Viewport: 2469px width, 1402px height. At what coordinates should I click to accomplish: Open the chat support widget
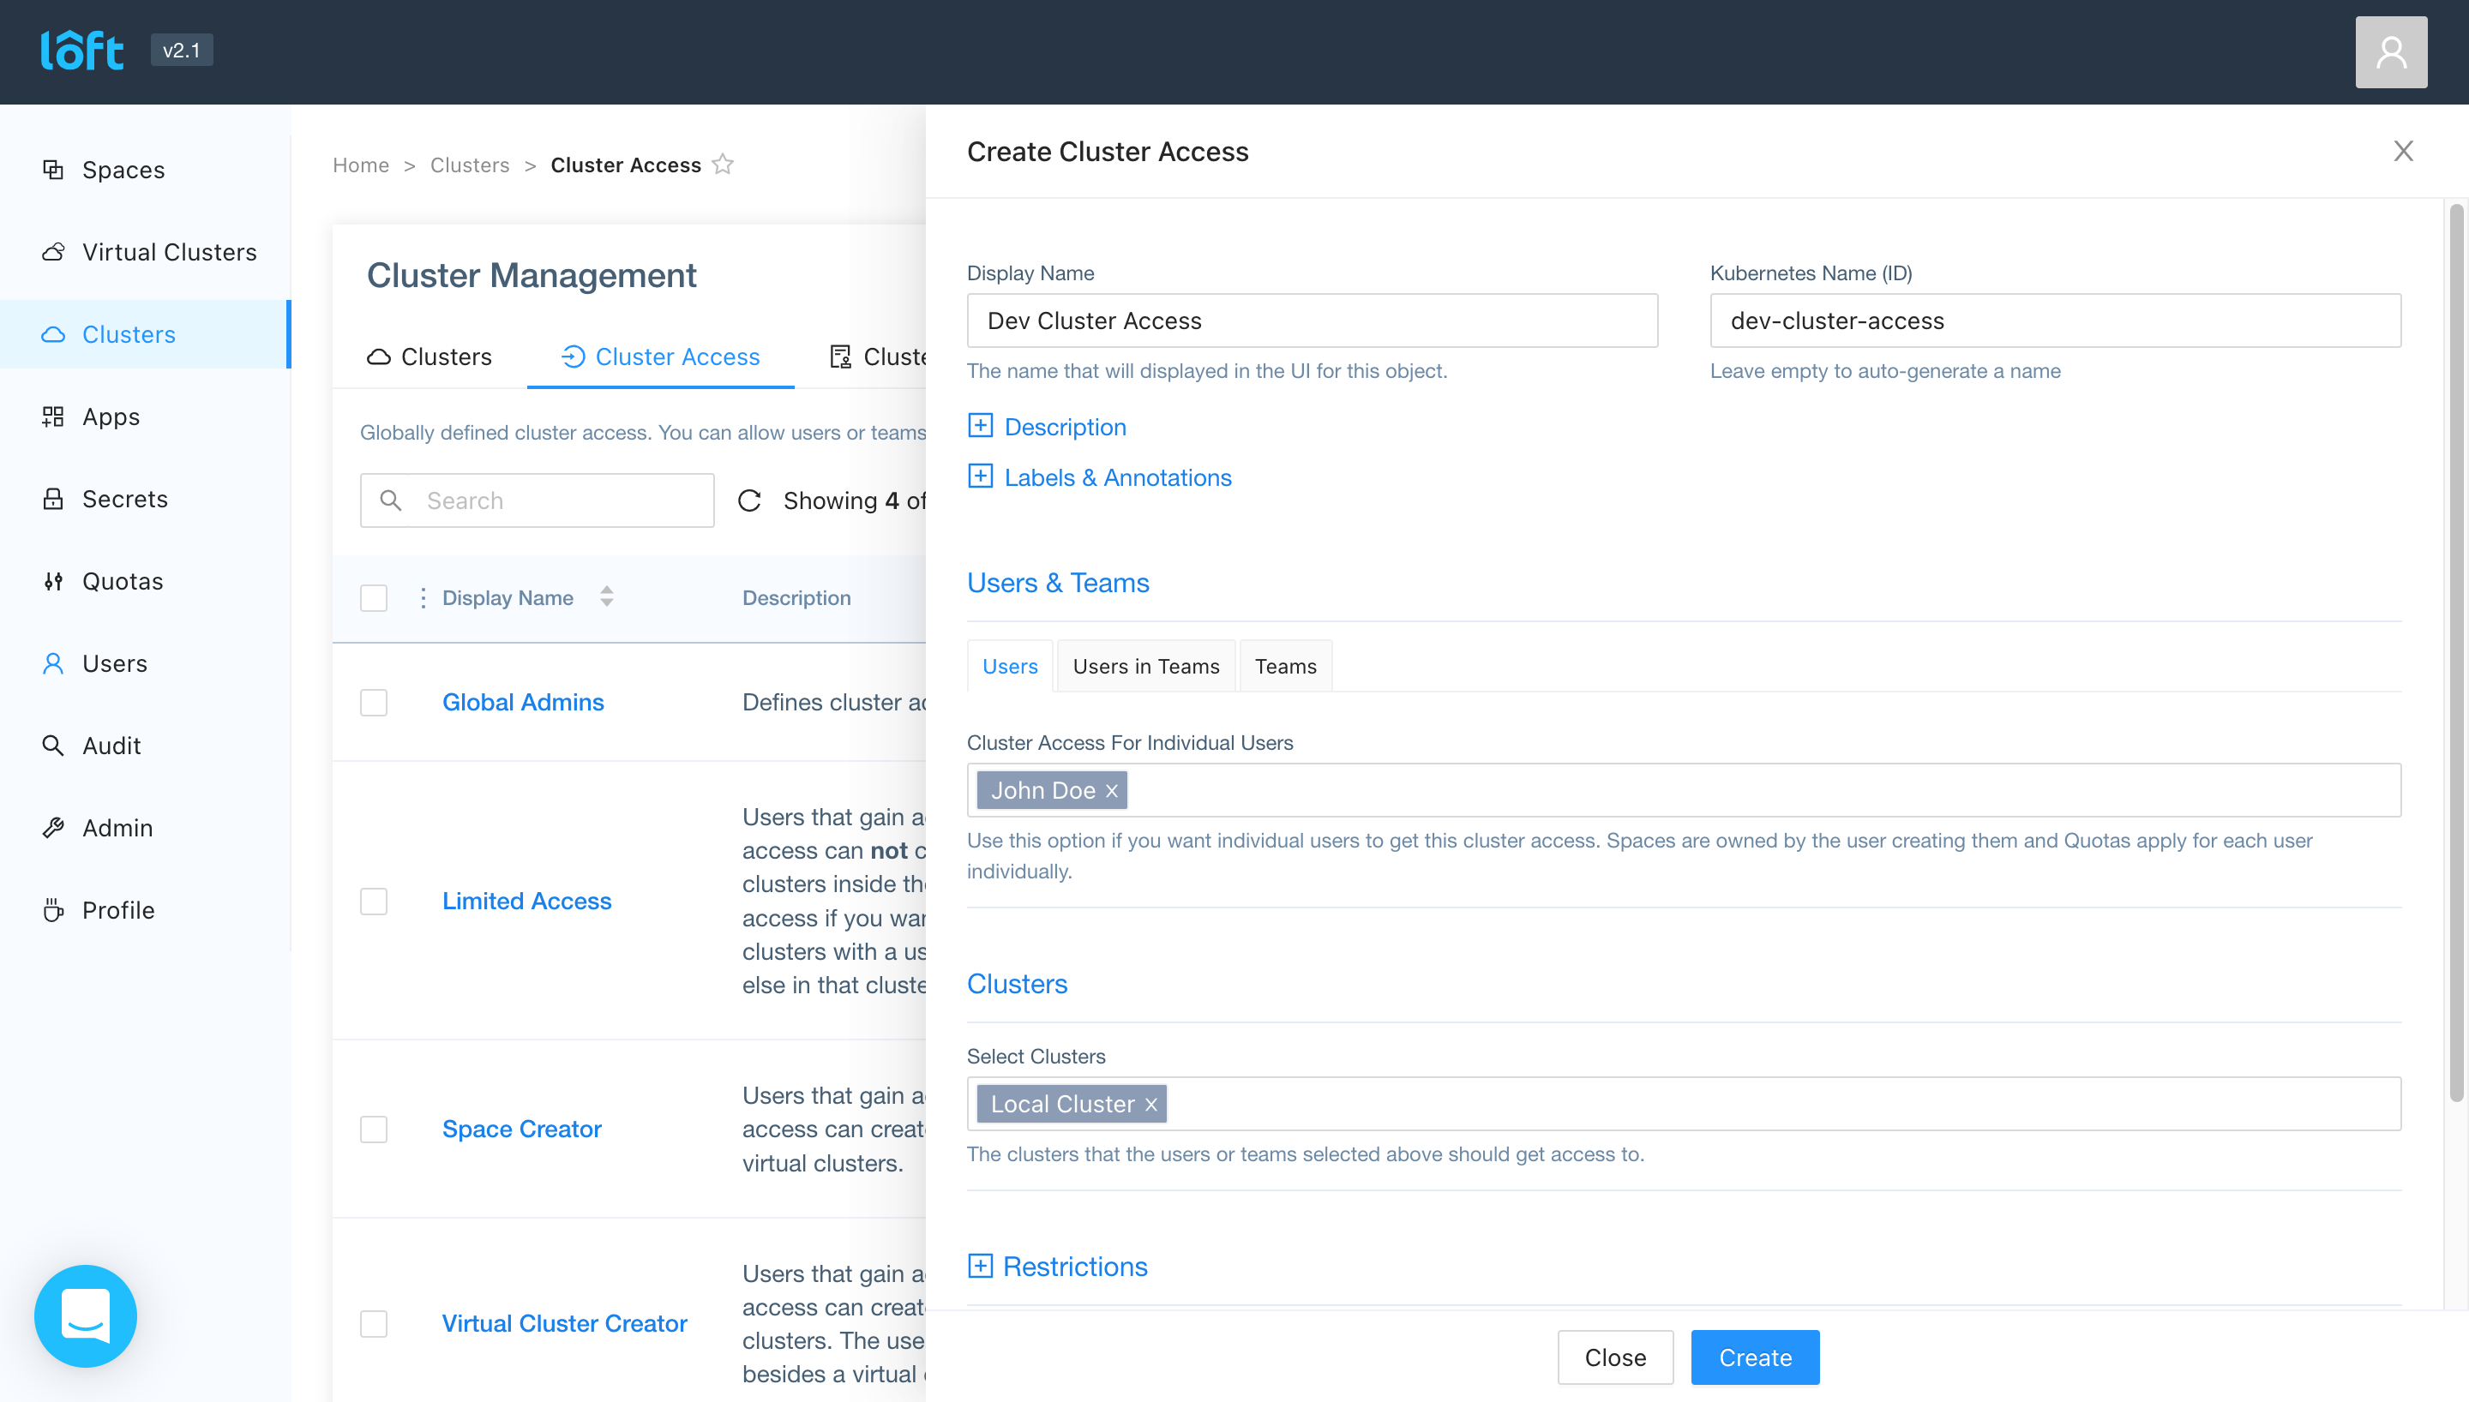[85, 1316]
